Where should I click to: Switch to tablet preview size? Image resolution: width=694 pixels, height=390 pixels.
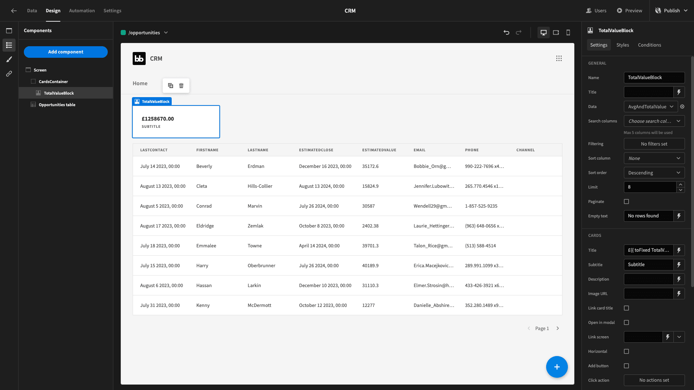point(556,32)
